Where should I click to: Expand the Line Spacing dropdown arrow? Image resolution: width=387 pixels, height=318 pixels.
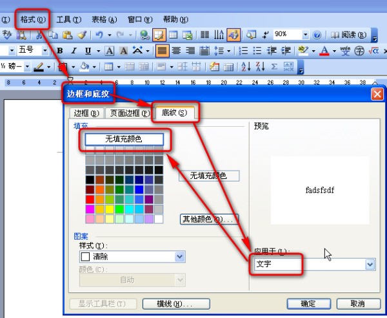229,51
